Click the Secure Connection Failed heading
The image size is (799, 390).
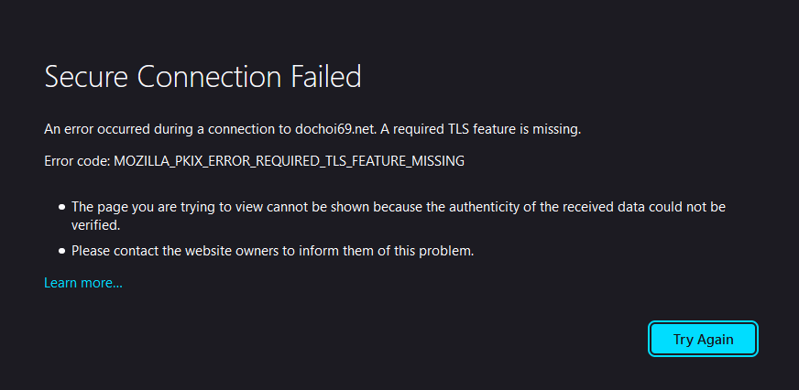pos(202,77)
